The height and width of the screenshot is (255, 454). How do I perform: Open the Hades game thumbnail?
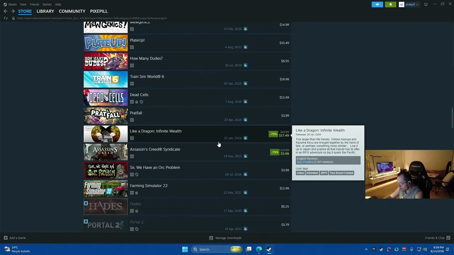click(106, 206)
